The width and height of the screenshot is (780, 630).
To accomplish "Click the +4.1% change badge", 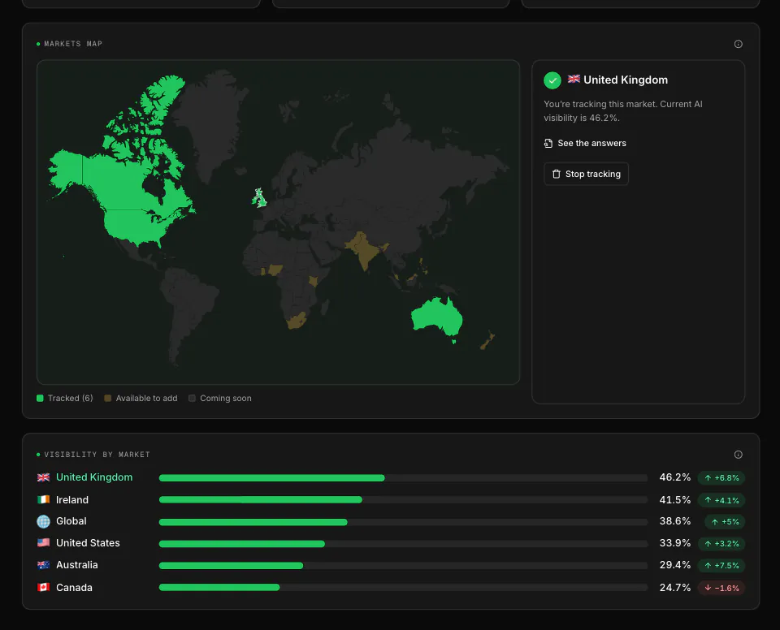I will pos(721,500).
